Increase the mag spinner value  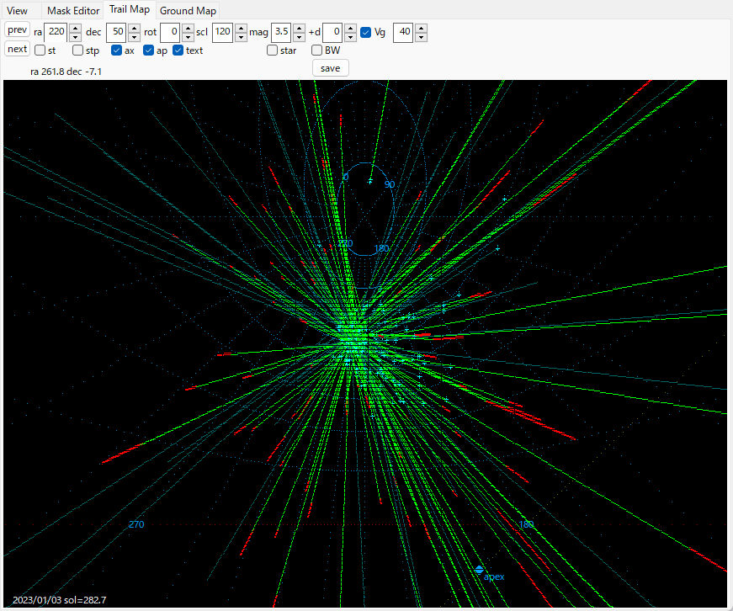pyautogui.click(x=299, y=28)
